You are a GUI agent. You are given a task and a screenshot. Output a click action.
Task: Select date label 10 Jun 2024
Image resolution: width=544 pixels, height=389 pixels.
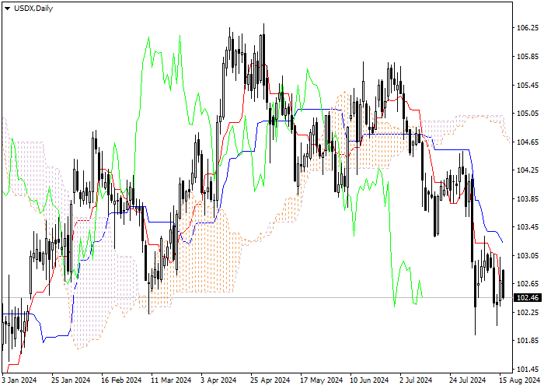tap(369, 380)
